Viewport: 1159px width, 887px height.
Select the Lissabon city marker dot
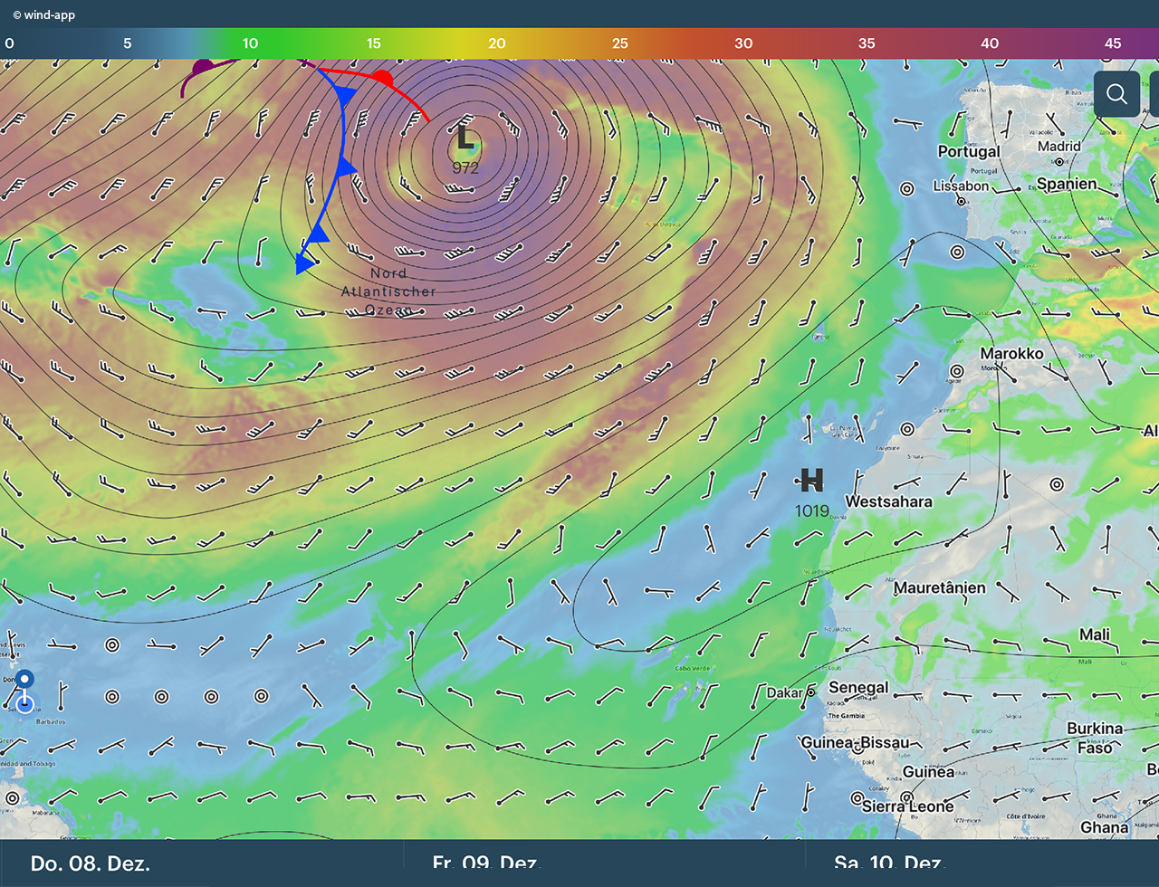962,201
